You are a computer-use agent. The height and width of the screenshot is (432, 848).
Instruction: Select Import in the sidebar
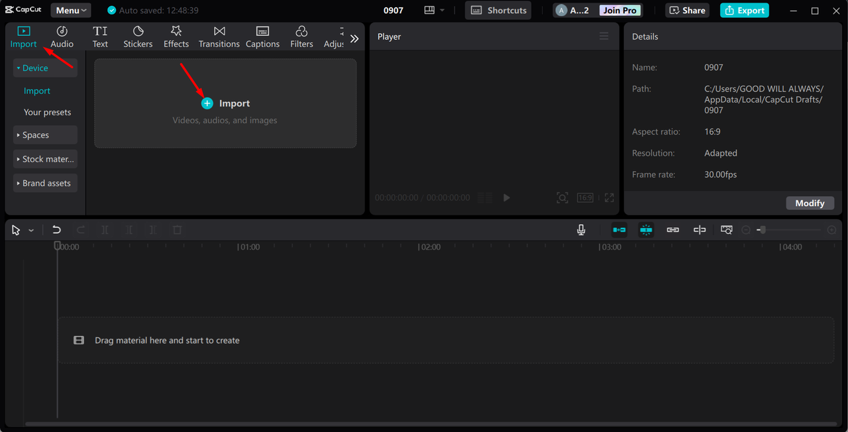pyautogui.click(x=37, y=91)
